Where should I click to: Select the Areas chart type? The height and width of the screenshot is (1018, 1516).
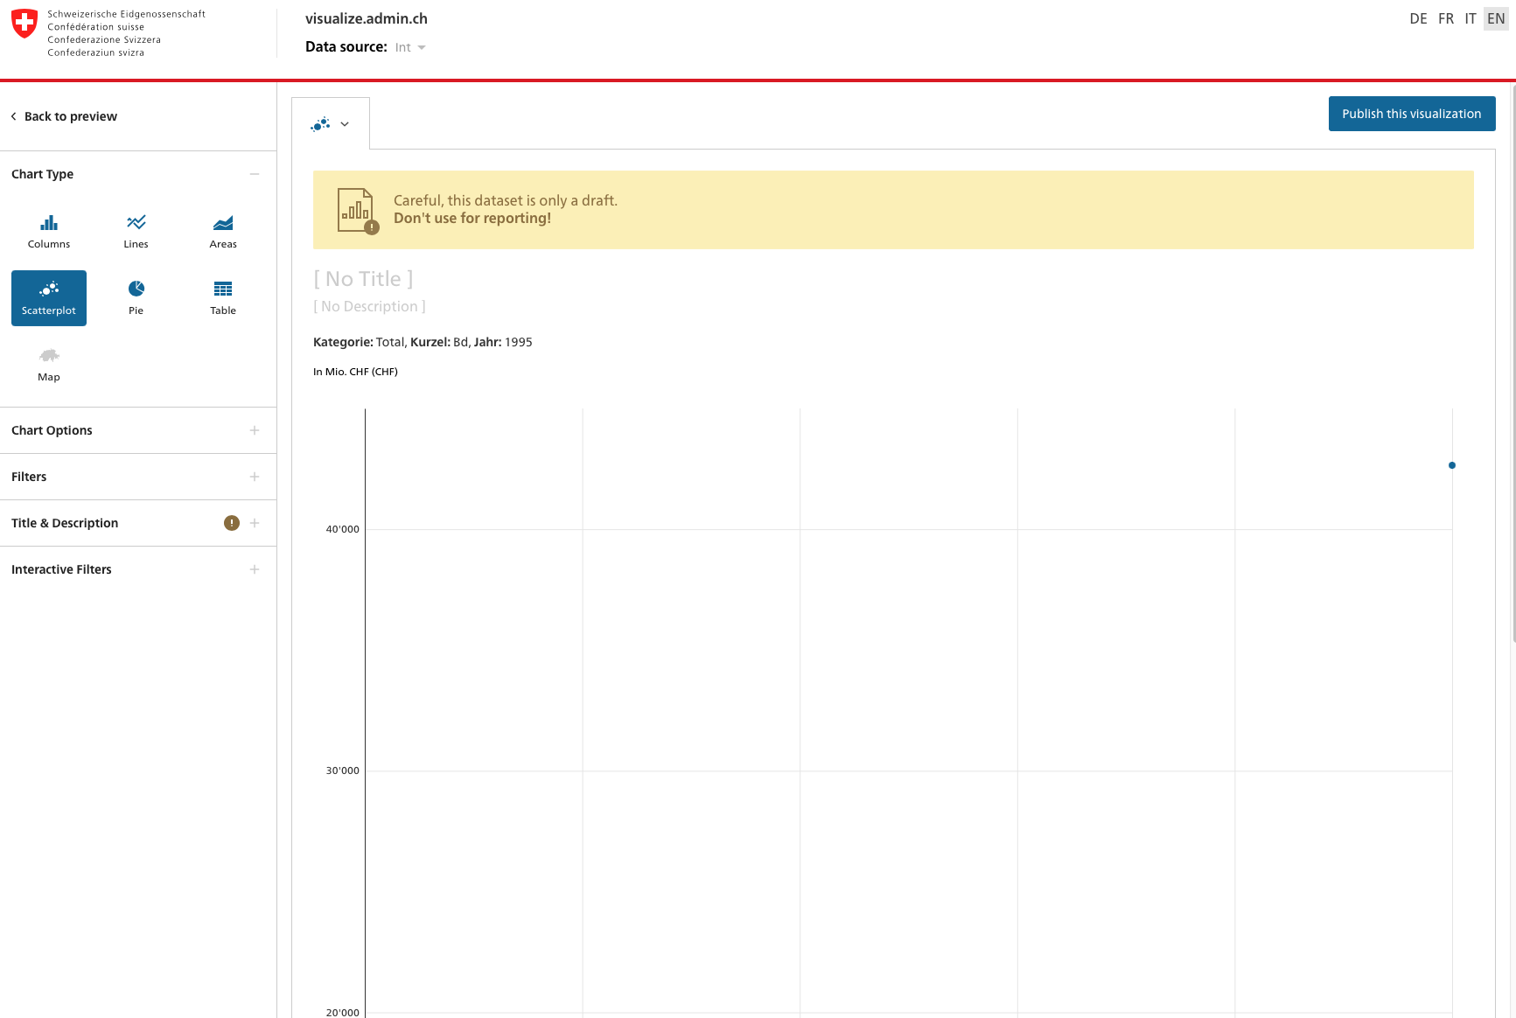point(223,231)
